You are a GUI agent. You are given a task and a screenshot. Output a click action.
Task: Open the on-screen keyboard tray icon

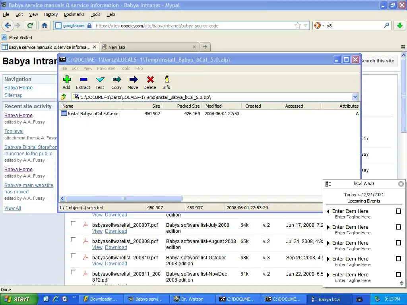[359, 299]
